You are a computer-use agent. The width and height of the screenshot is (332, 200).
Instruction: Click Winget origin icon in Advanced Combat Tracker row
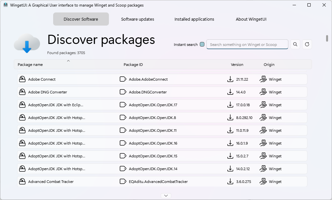coord(263,181)
